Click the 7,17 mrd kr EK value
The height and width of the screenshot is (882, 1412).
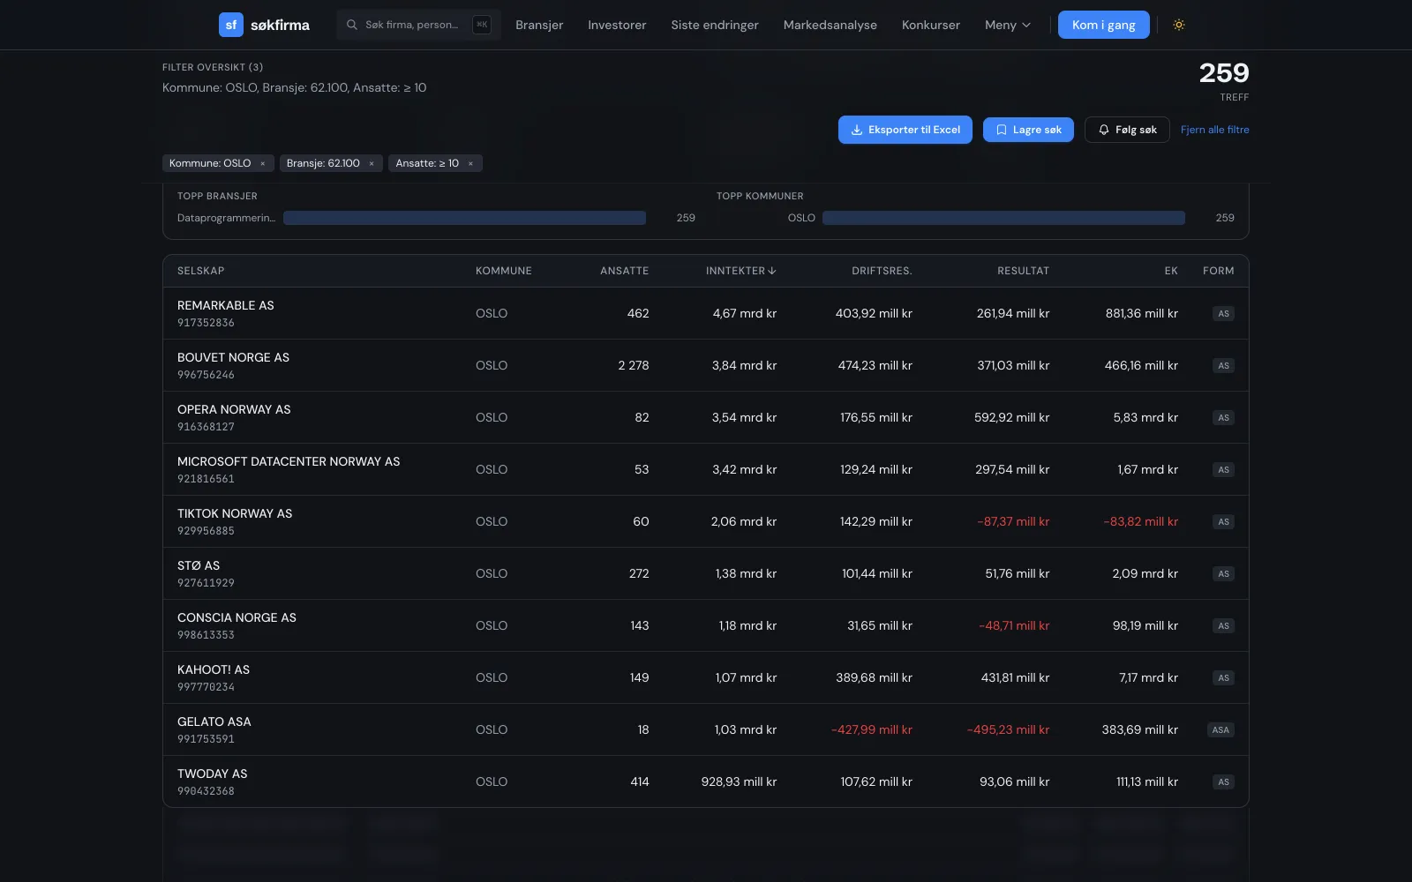pos(1148,677)
